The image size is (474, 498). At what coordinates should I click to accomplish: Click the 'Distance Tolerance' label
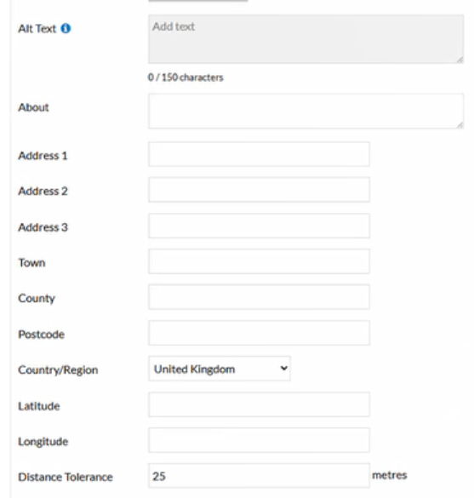click(x=66, y=477)
